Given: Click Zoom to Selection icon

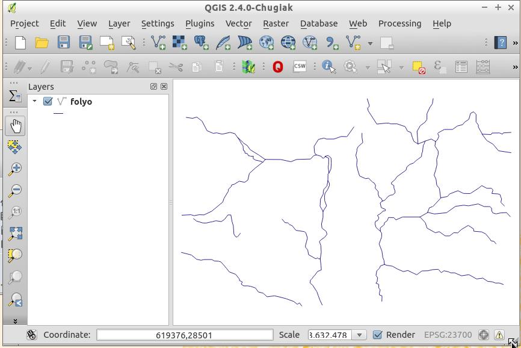Looking at the screenshot, I should (x=15, y=255).
